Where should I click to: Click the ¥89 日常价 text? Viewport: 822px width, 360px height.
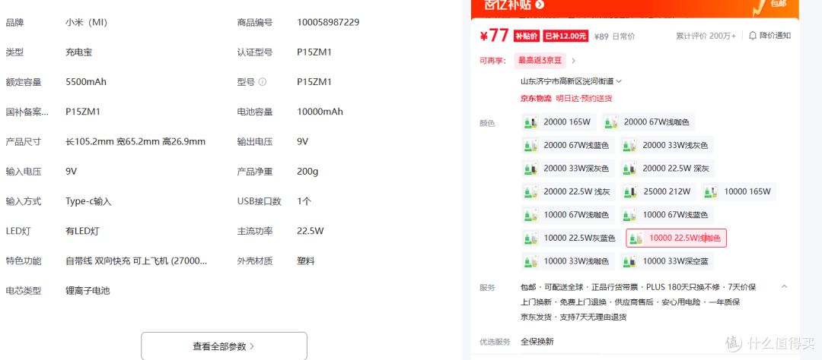[614, 36]
